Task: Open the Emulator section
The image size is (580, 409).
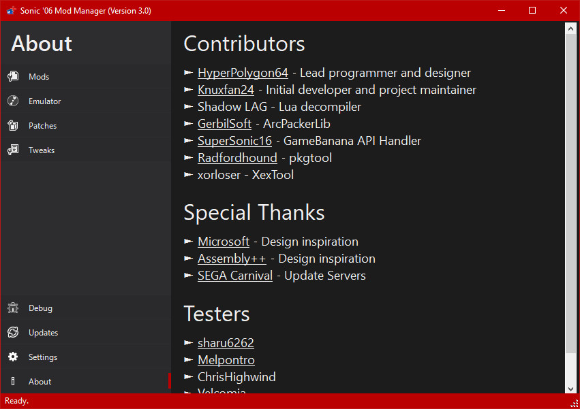Action: (x=45, y=101)
